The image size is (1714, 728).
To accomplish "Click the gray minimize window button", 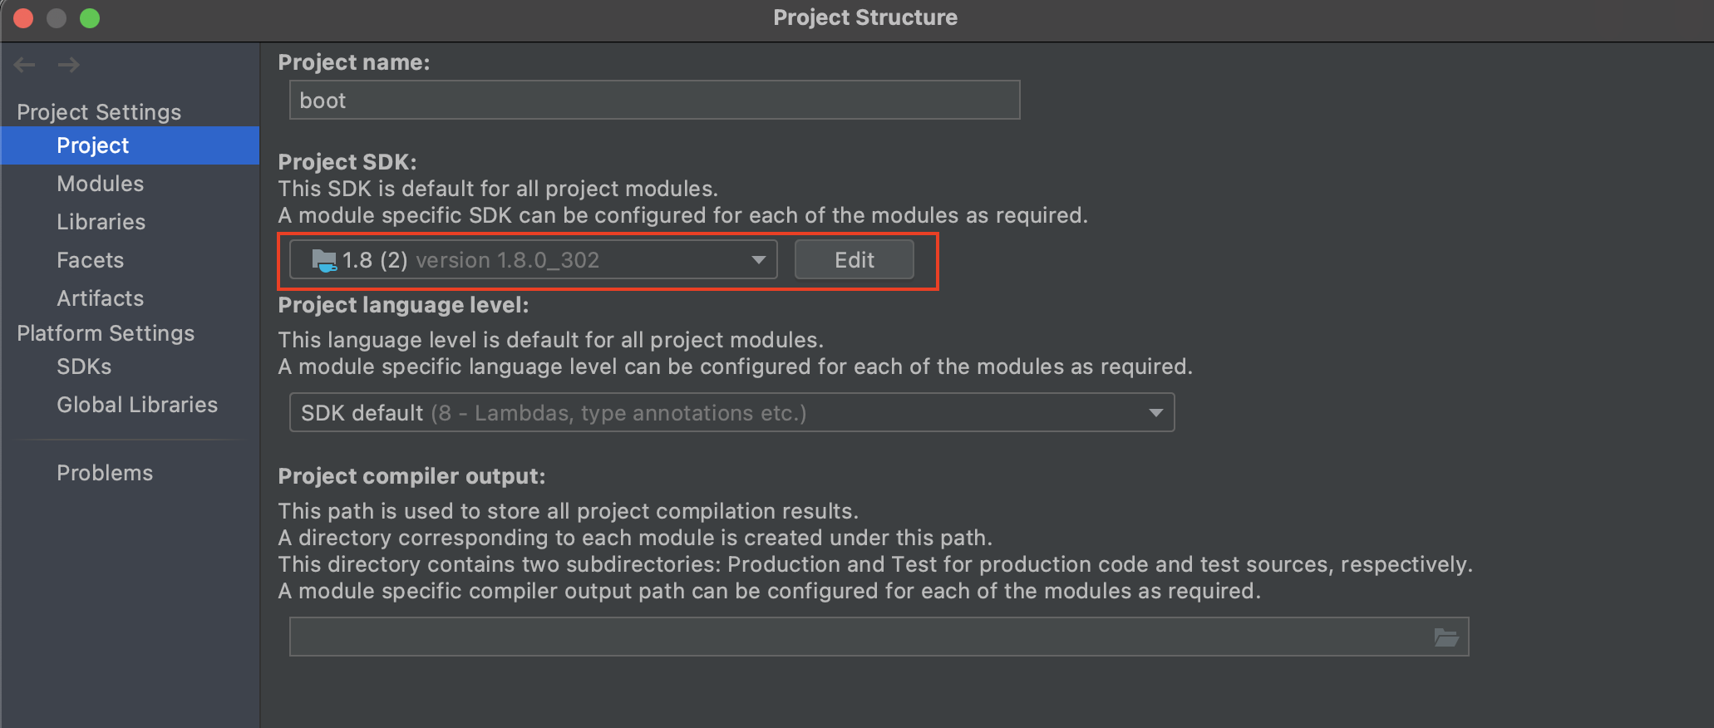I will [x=57, y=18].
